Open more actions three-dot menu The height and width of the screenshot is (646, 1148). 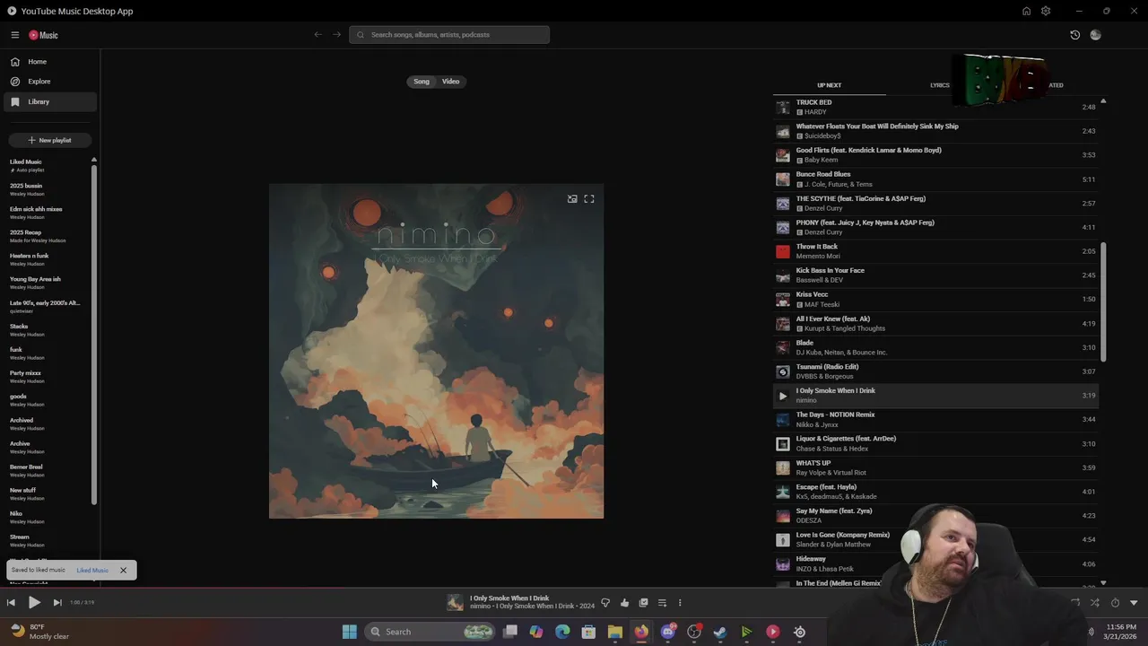pos(680,603)
